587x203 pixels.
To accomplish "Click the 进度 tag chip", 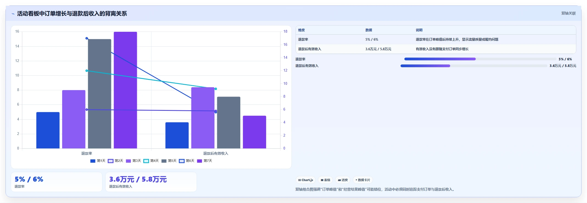I will point(343,180).
